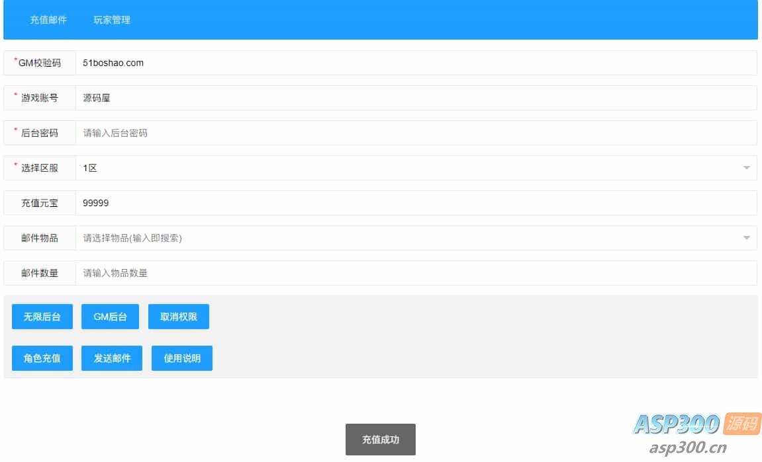Switch to the 玩家管理 tab
This screenshot has height=462, width=762.
tap(112, 20)
